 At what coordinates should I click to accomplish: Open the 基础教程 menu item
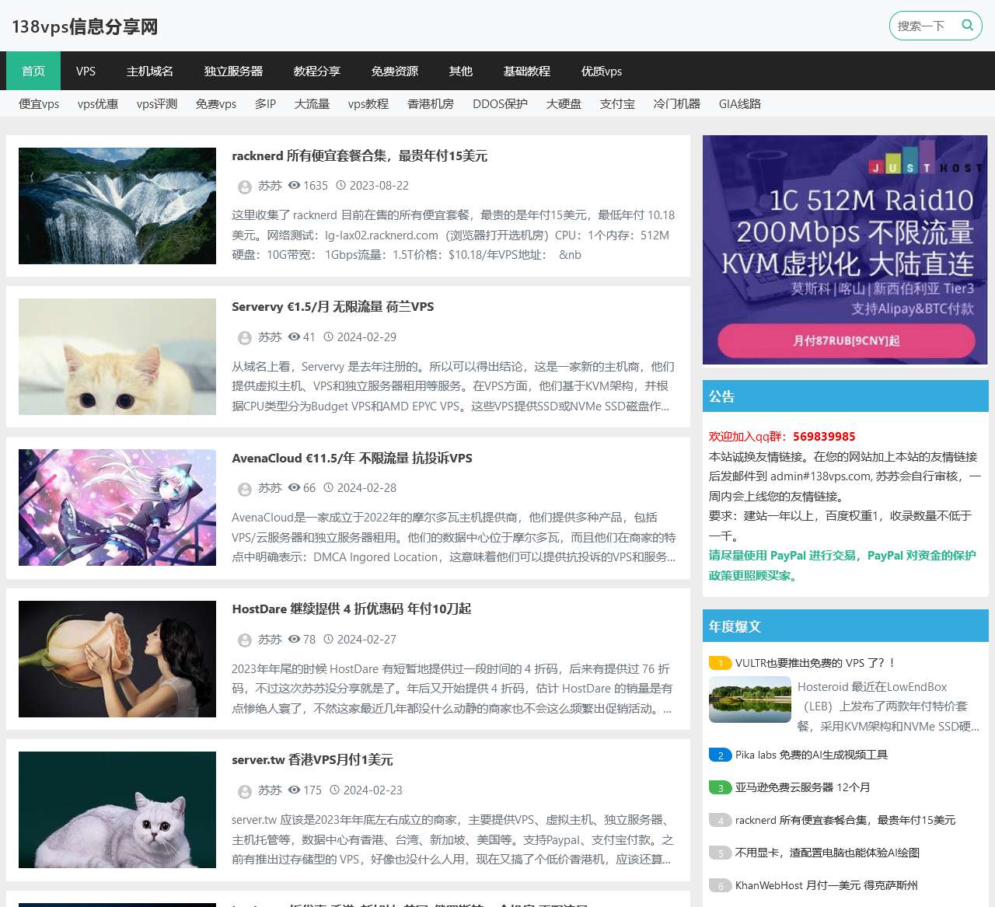pyautogui.click(x=527, y=71)
